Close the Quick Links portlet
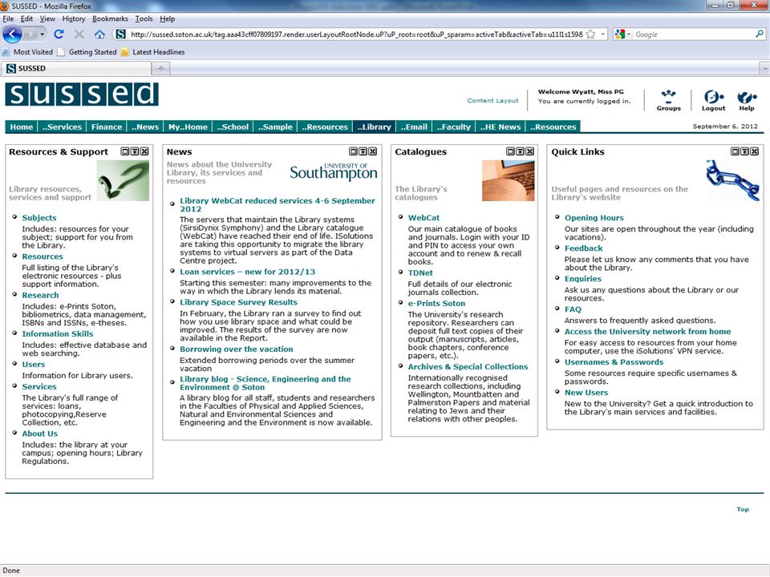This screenshot has width=770, height=577. pos(754,151)
